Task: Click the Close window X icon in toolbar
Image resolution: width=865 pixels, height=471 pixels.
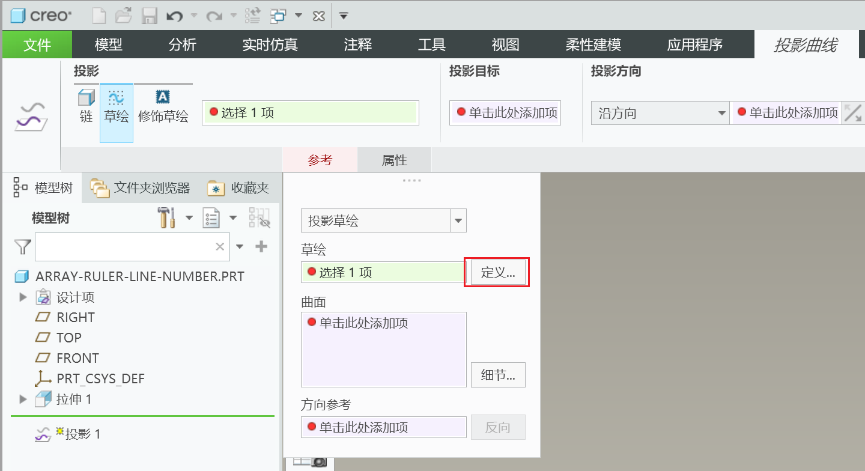Action: click(319, 16)
